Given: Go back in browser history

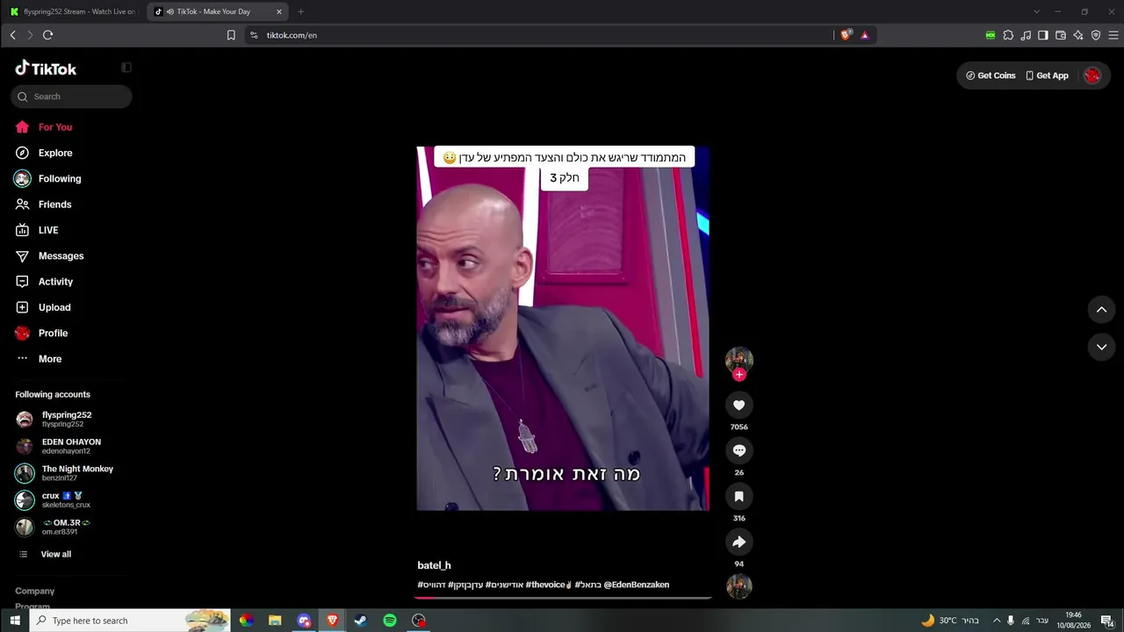Looking at the screenshot, I should coord(12,35).
